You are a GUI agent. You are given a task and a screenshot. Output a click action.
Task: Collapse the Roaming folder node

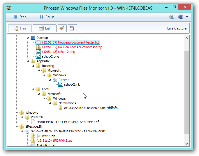(x=33, y=66)
